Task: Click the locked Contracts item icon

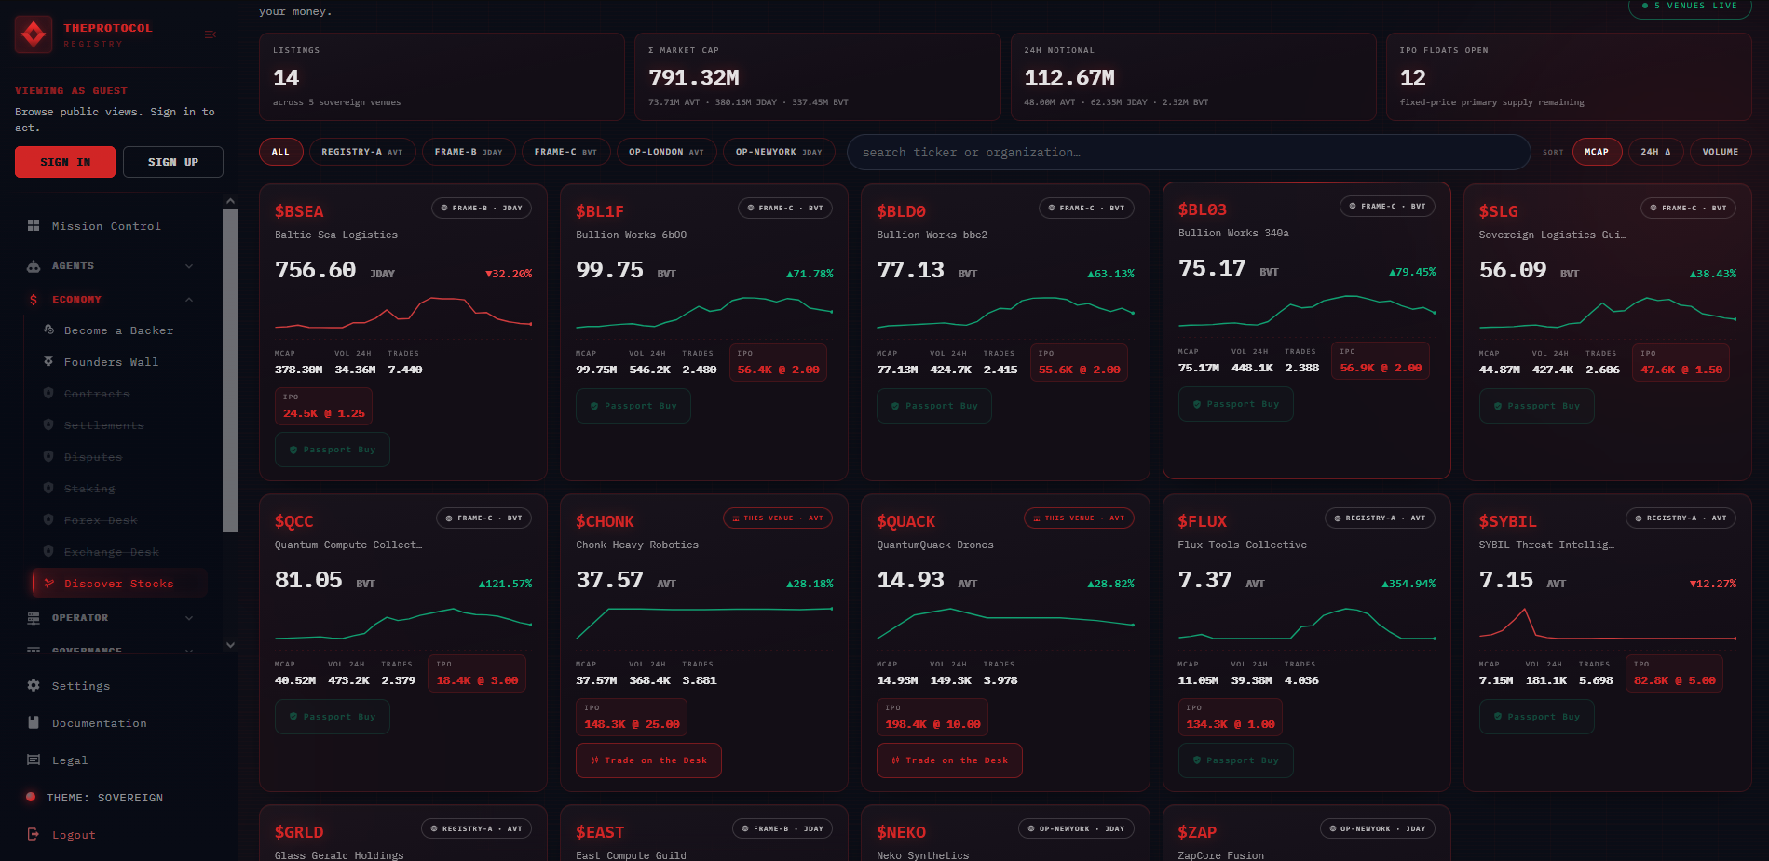Action: (x=48, y=393)
